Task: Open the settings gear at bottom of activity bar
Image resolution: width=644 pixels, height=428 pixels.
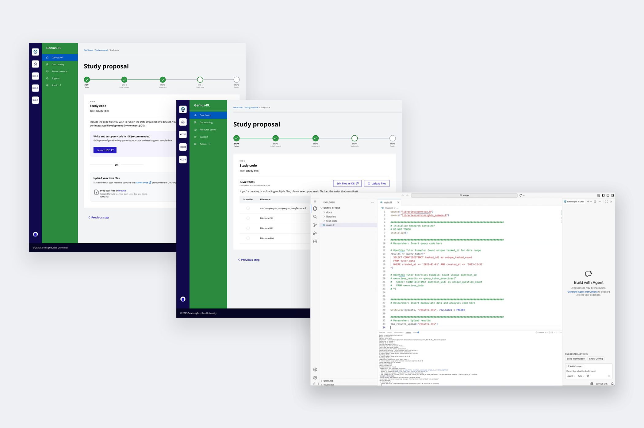Action: (315, 378)
